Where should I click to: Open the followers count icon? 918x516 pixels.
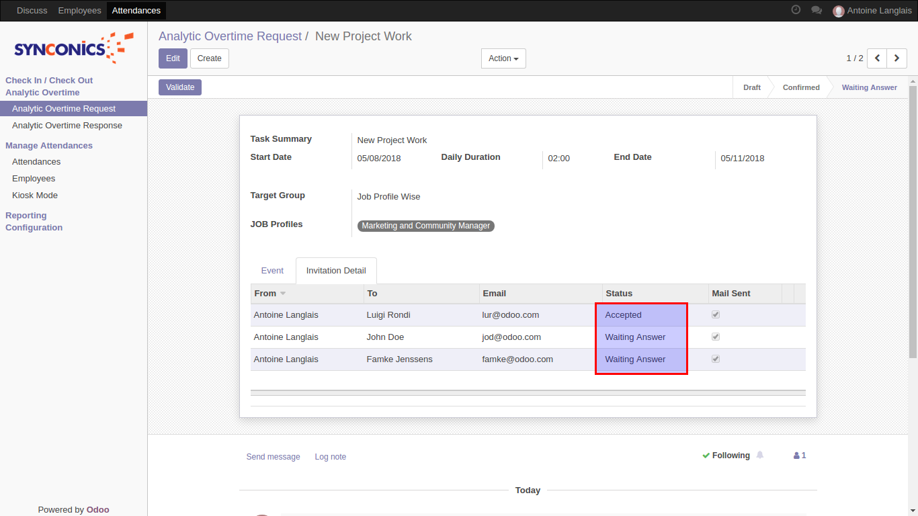[799, 456]
